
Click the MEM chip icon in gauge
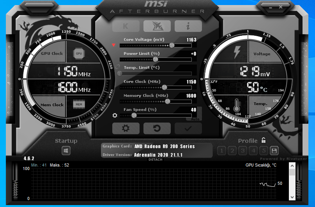tap(79, 104)
